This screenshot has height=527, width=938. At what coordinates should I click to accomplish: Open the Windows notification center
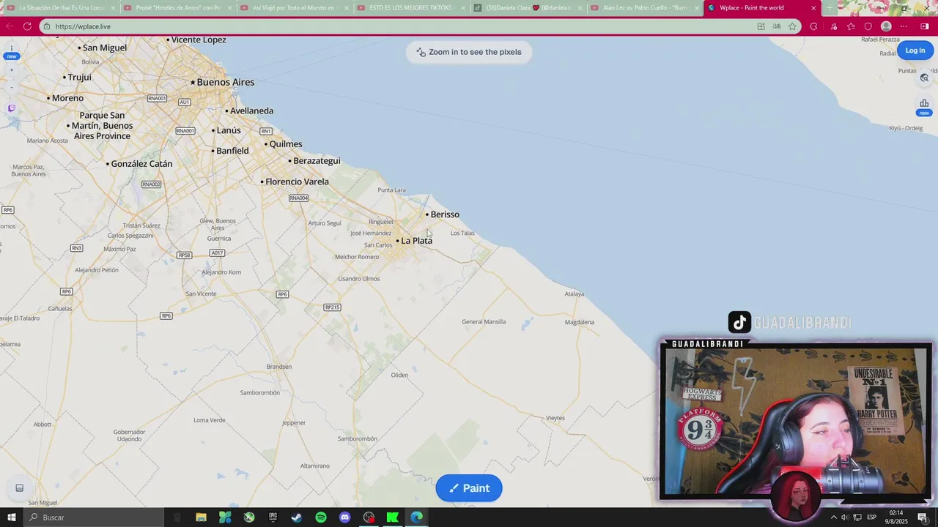[923, 517]
